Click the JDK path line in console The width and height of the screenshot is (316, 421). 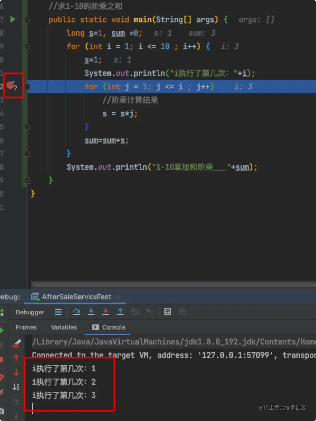pos(174,342)
